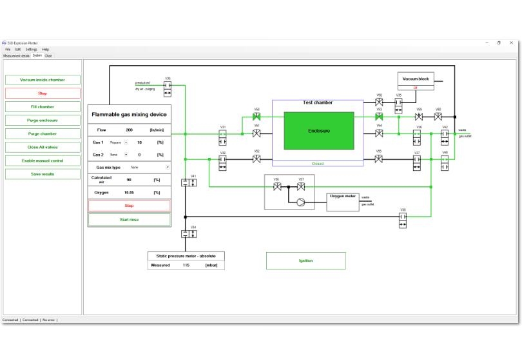Click the Measured 115 mbar reading

[186, 266]
